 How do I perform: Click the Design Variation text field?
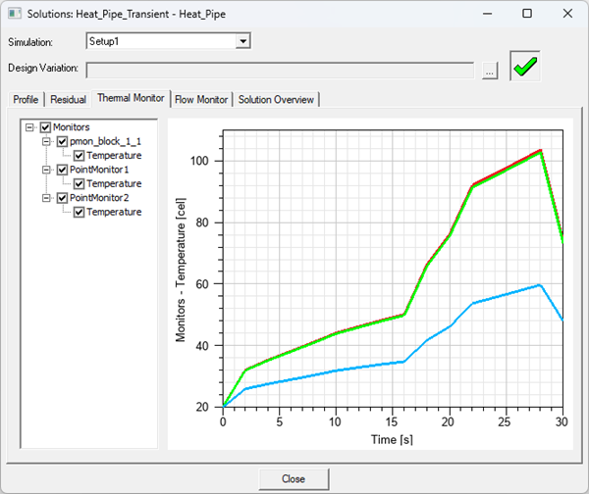click(x=280, y=71)
